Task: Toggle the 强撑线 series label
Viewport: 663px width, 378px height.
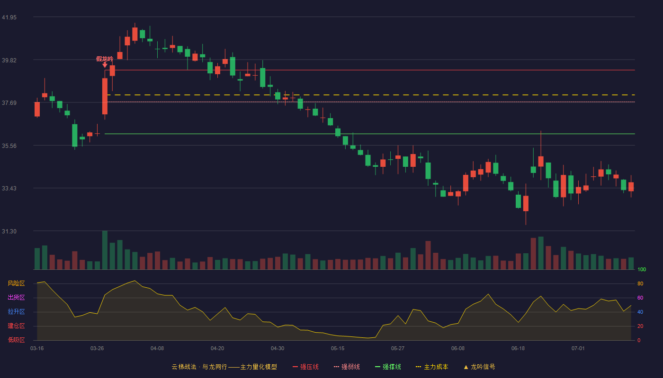Action: point(392,367)
